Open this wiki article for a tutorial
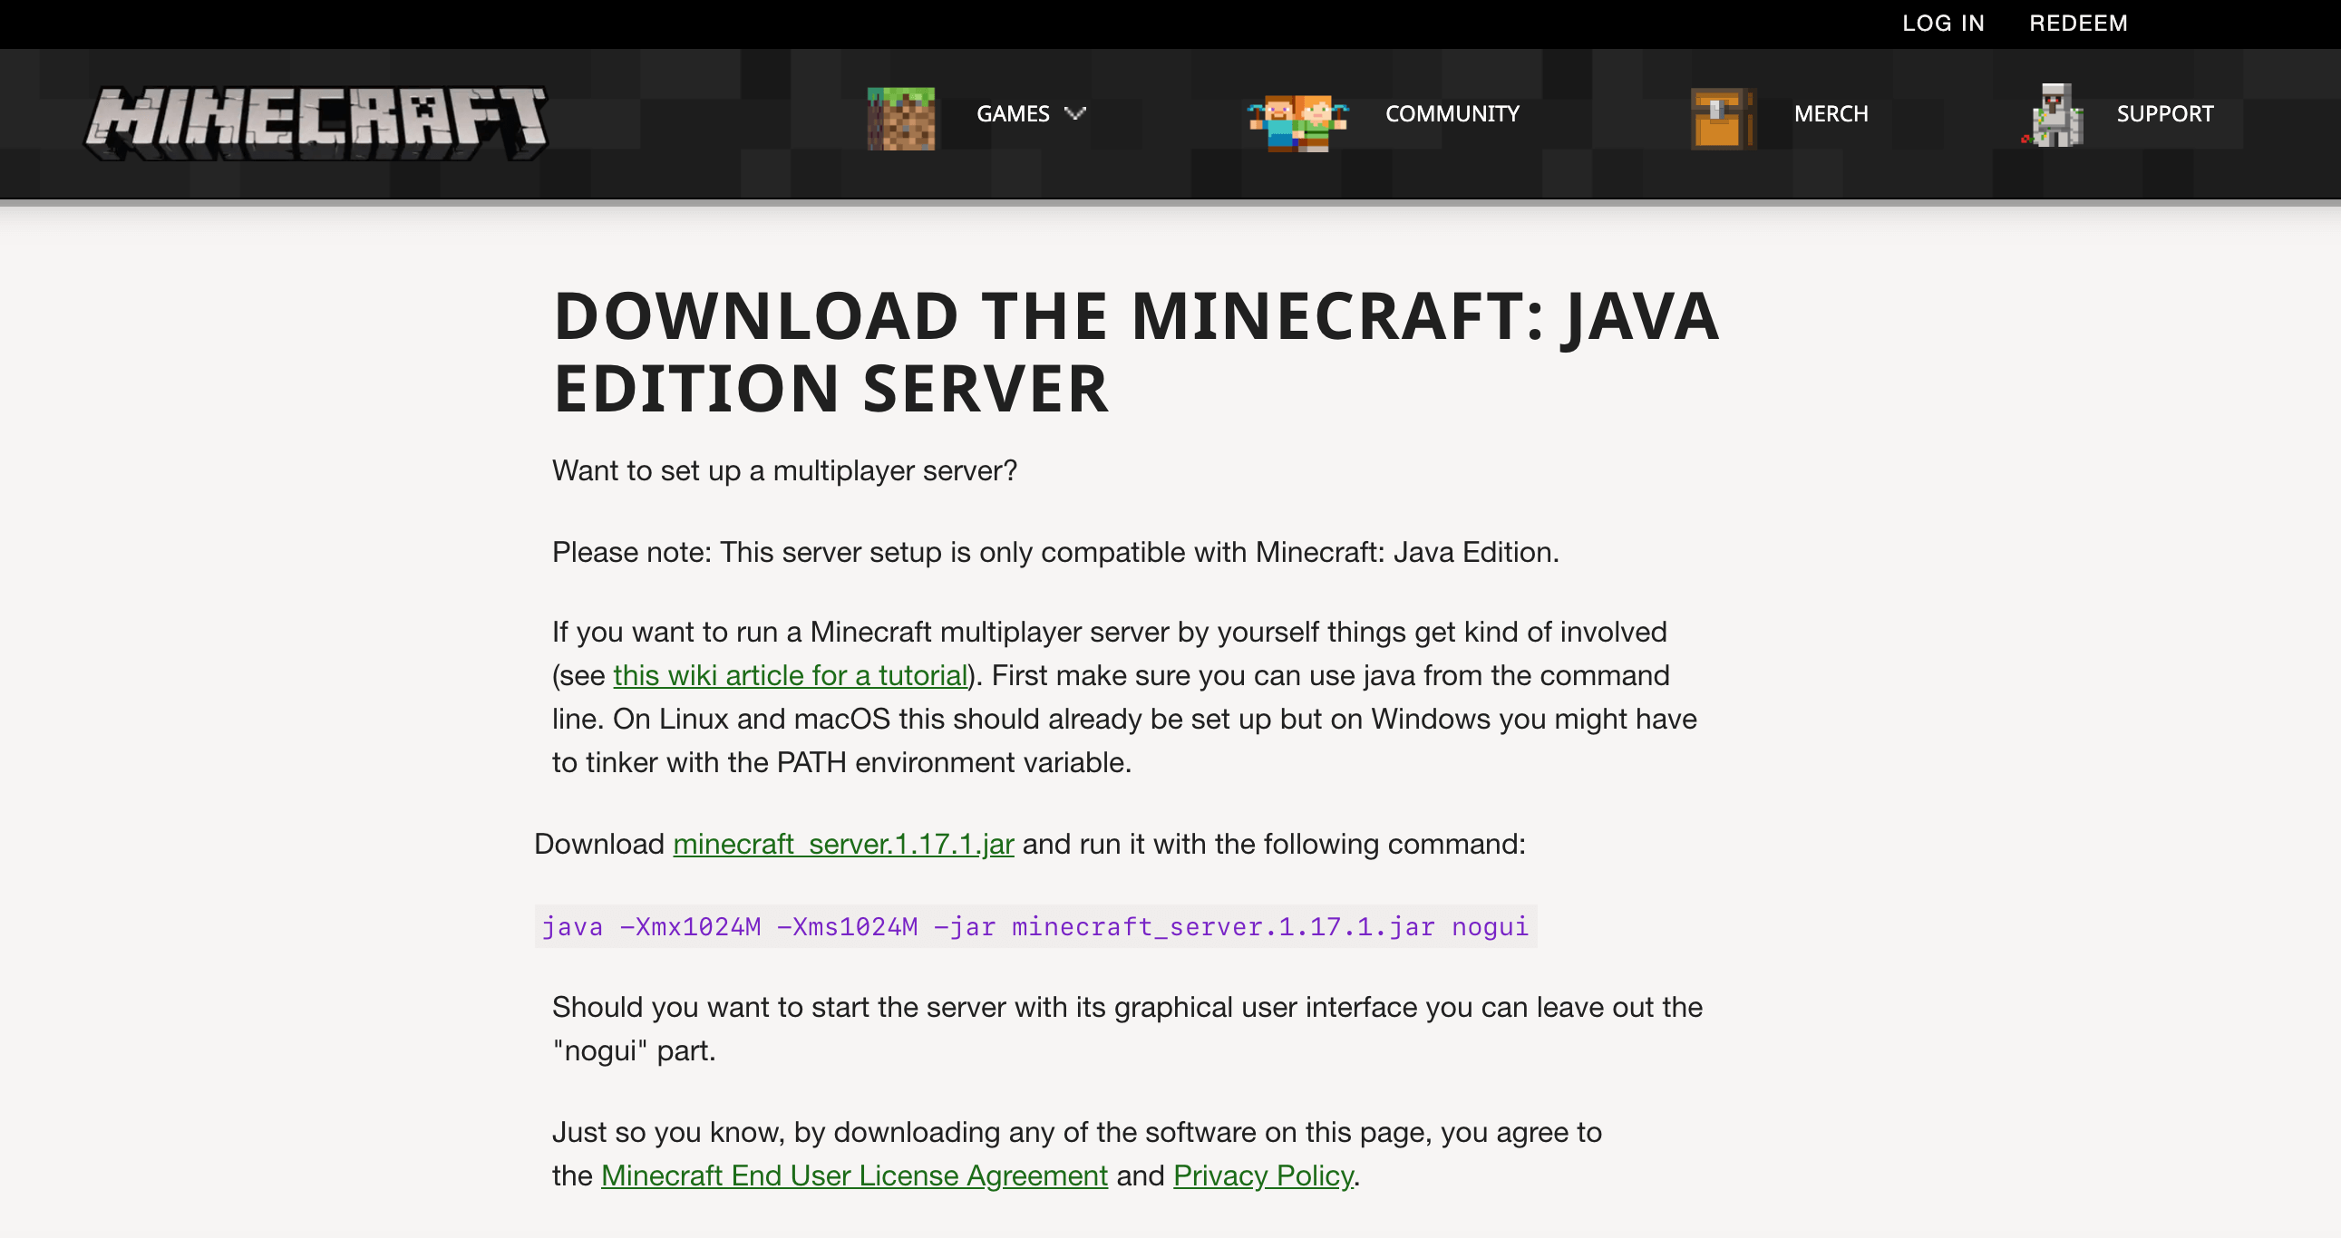 click(x=790, y=674)
